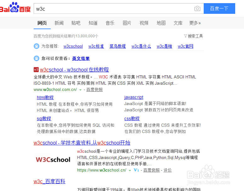The image size is (244, 191).
Task: Open the html教程 sublink
Action: pos(45,98)
